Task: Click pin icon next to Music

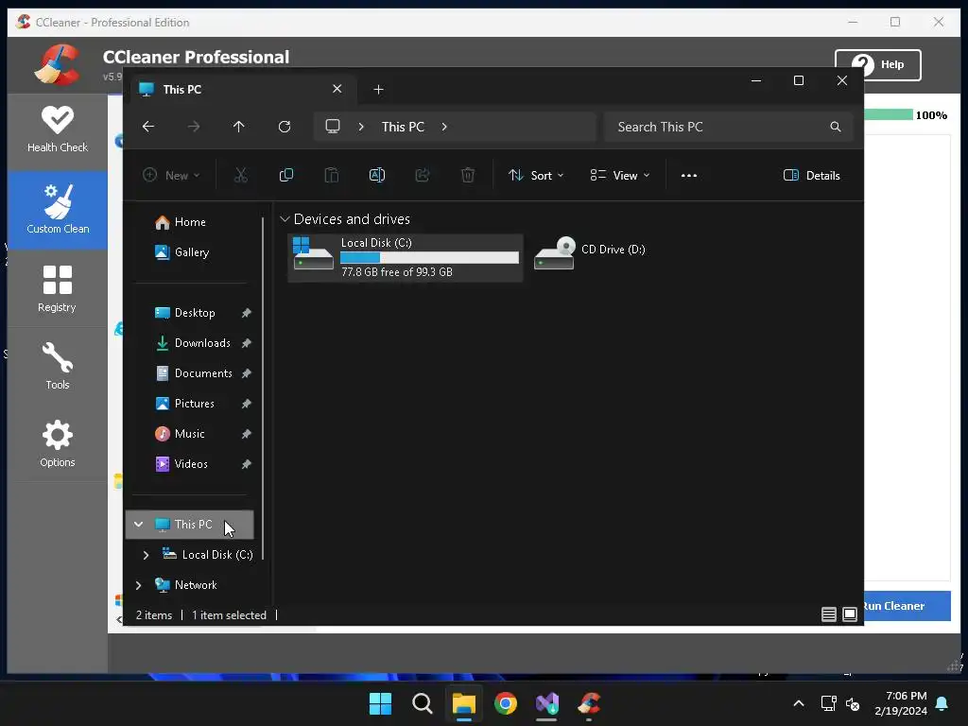Action: 247,434
